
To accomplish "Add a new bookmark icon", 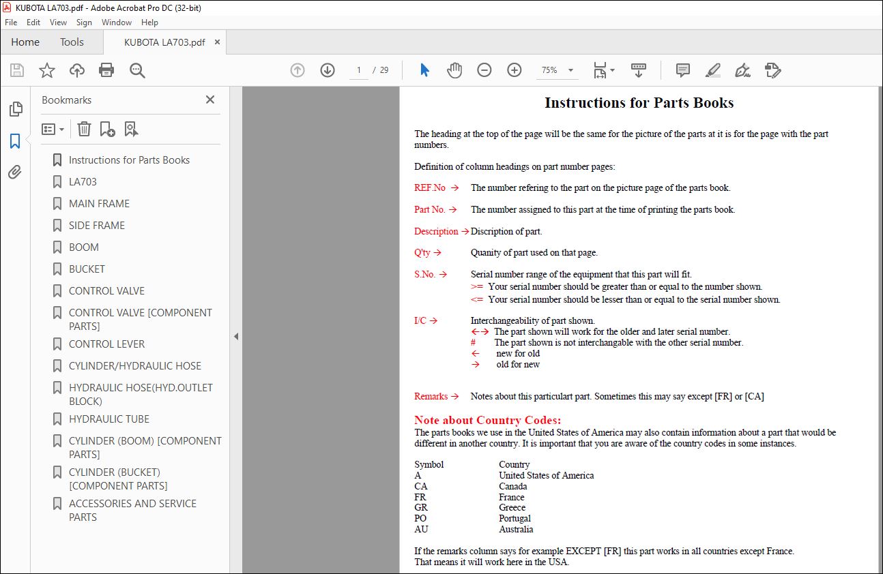I will (107, 129).
